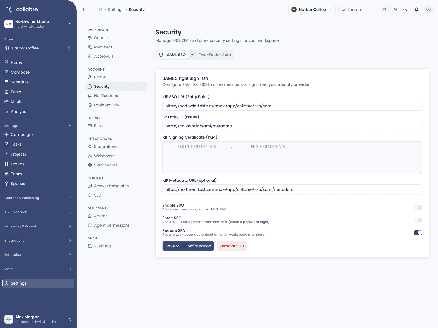
Task: Expand AI & Research section
Action: 38,212
